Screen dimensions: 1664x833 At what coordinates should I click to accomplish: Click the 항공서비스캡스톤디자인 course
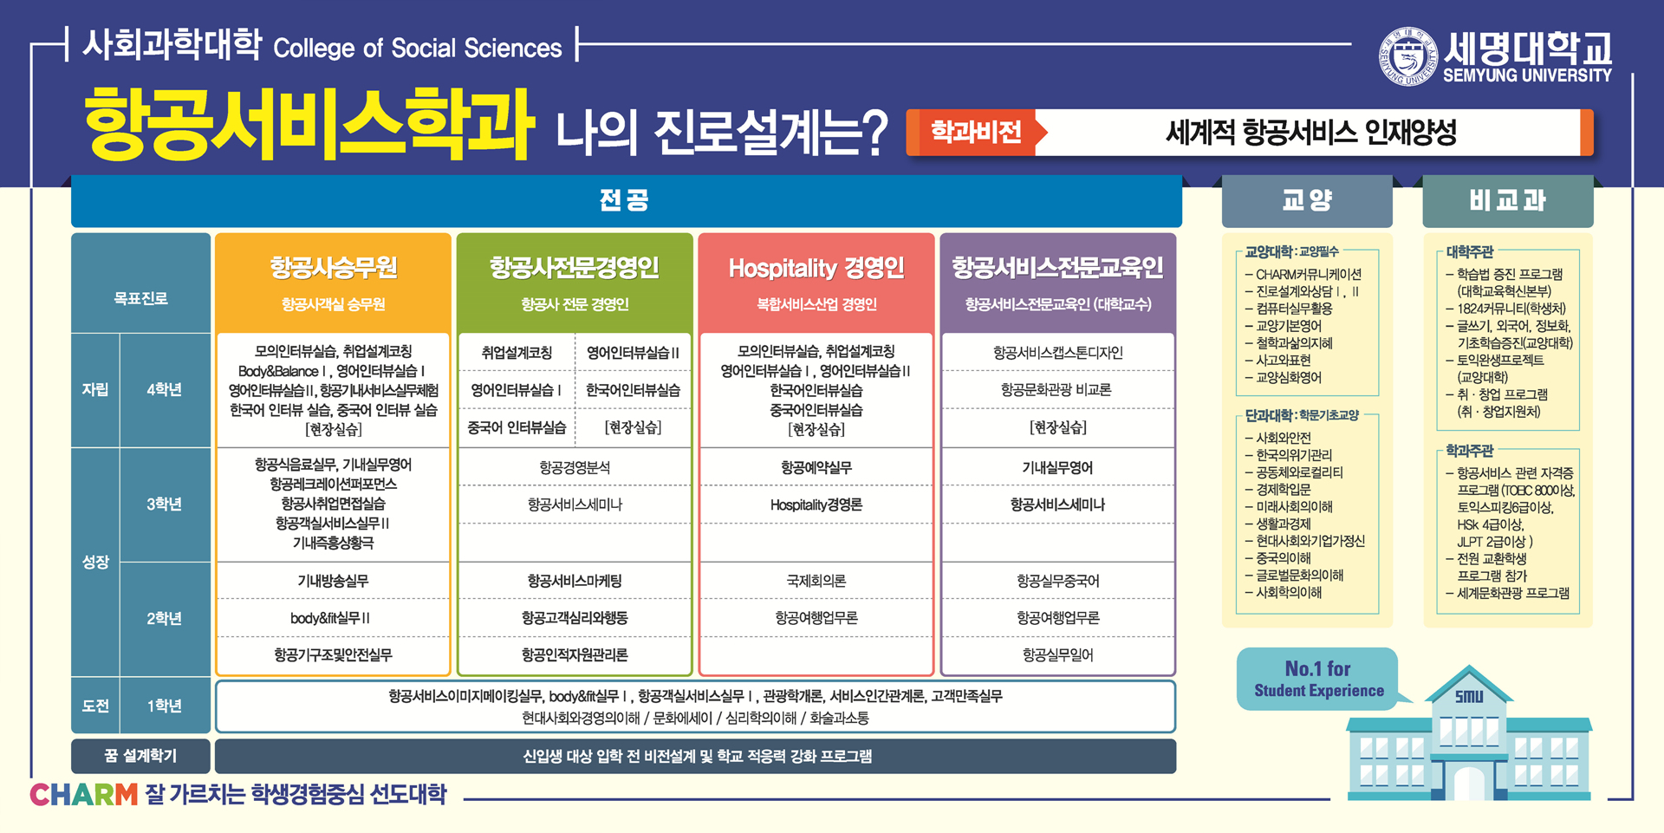[x=1058, y=353]
